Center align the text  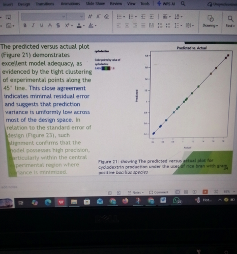click(x=127, y=25)
